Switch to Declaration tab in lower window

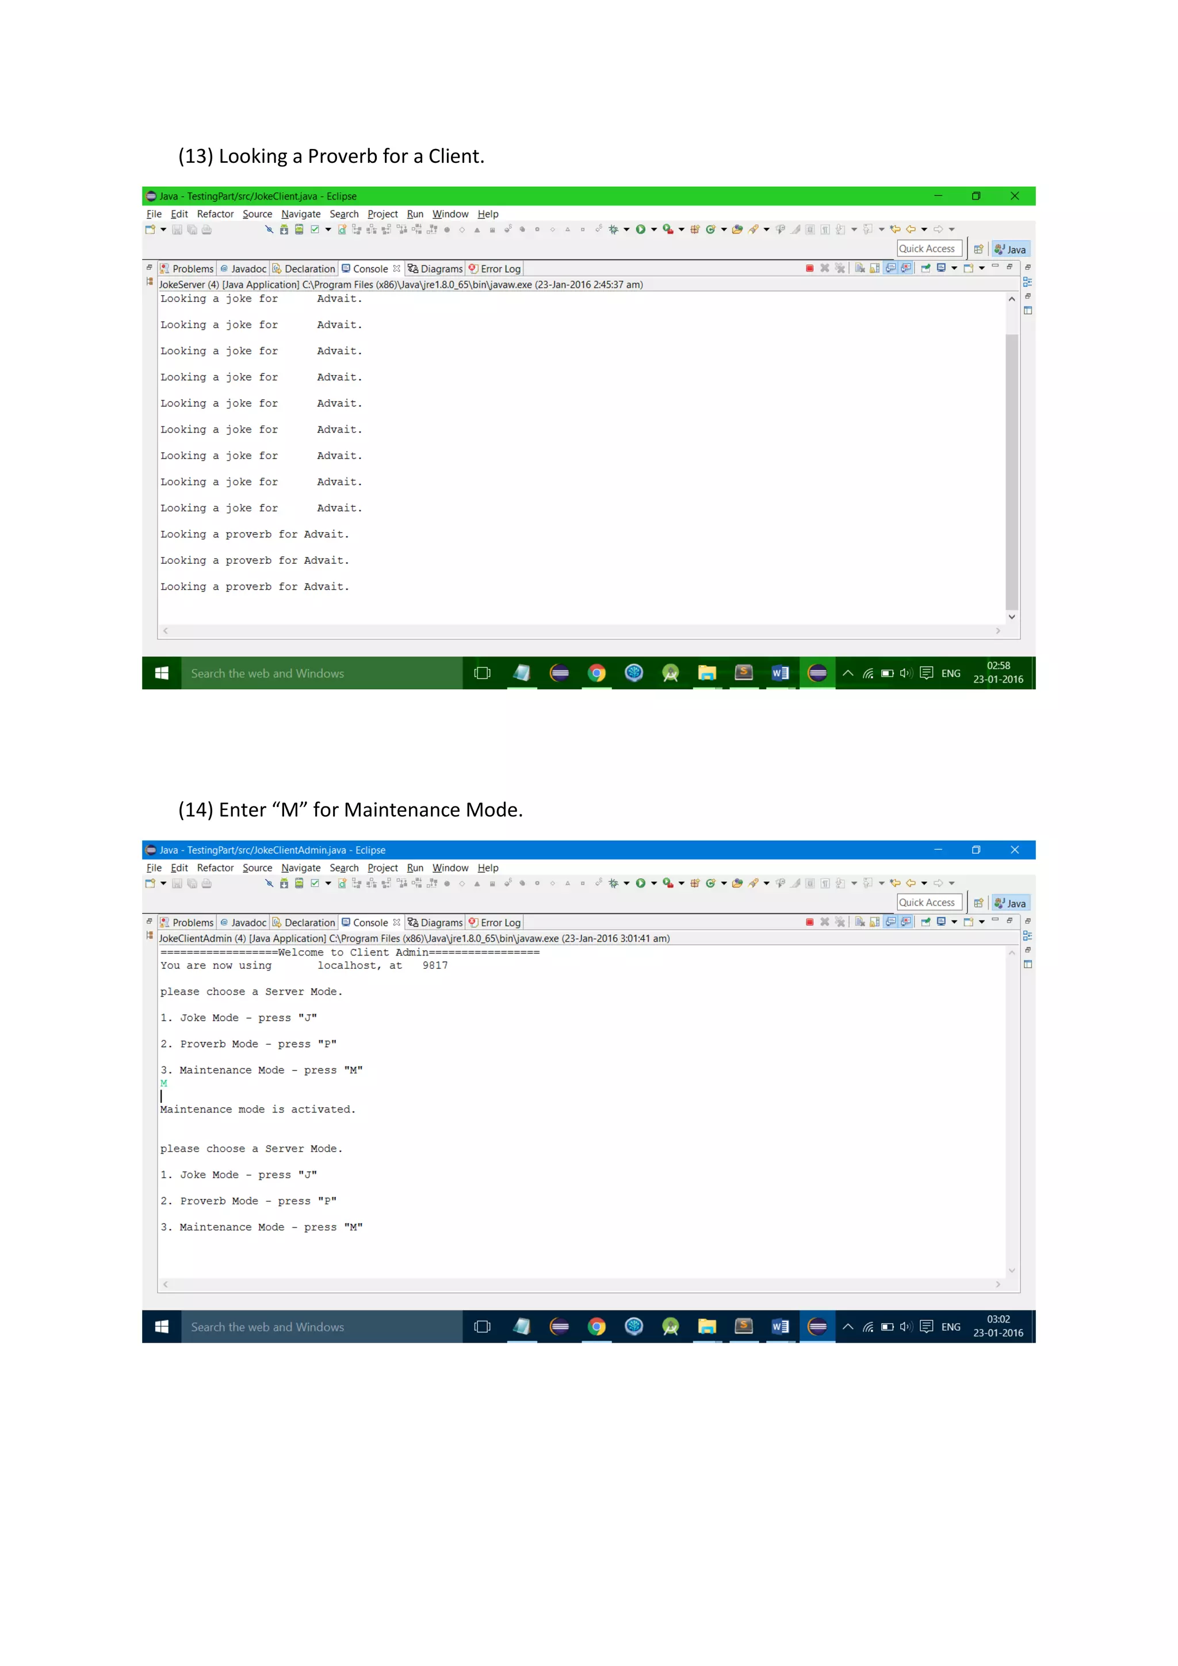click(x=304, y=922)
